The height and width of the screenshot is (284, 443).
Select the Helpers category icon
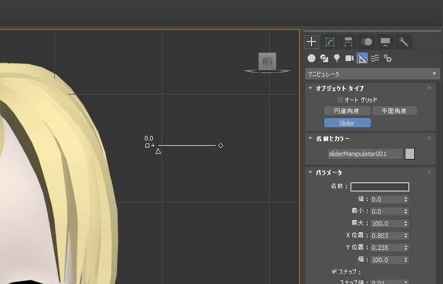tap(362, 58)
